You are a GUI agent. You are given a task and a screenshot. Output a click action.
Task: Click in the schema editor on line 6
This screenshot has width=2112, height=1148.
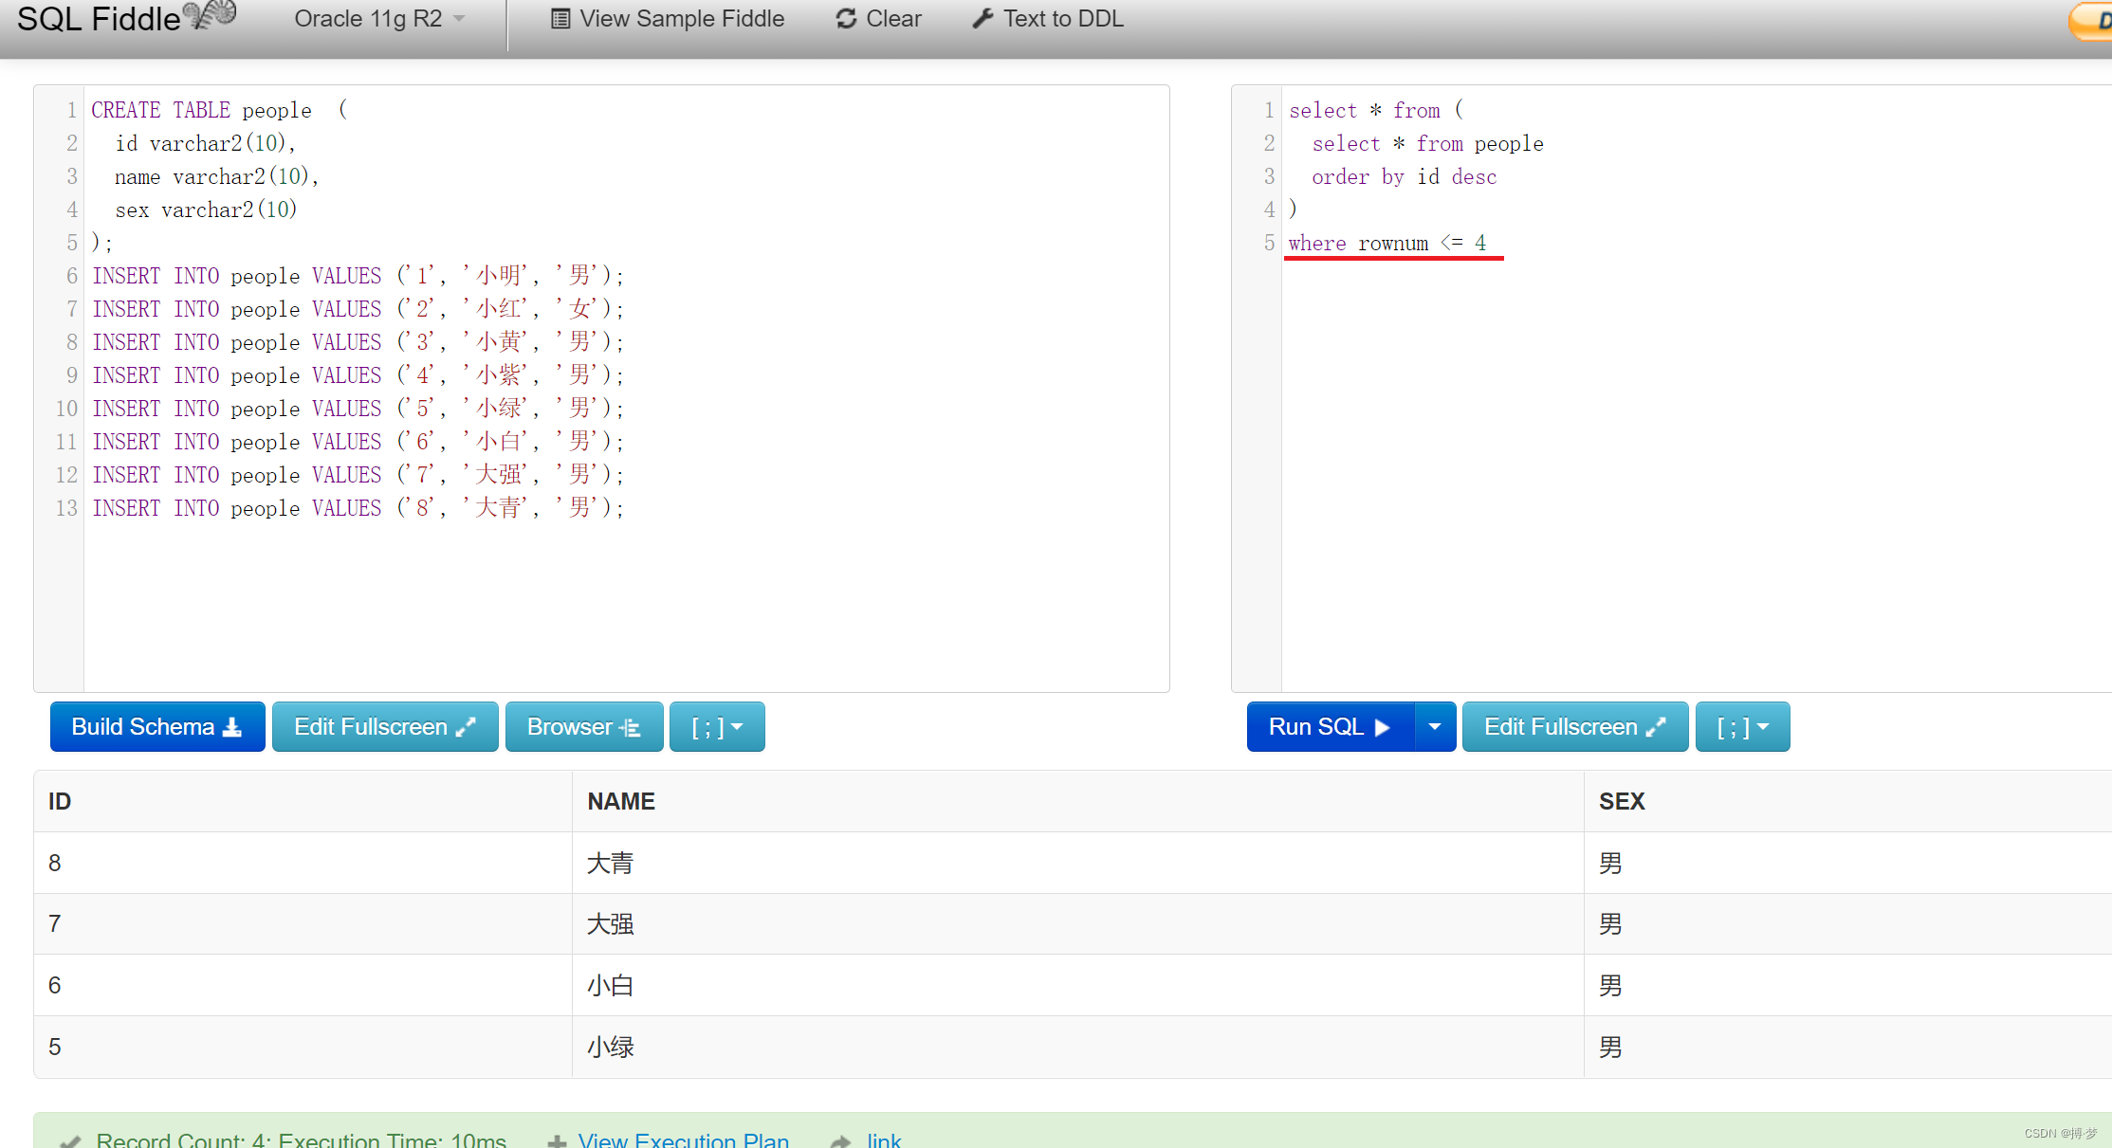pyautogui.click(x=357, y=276)
